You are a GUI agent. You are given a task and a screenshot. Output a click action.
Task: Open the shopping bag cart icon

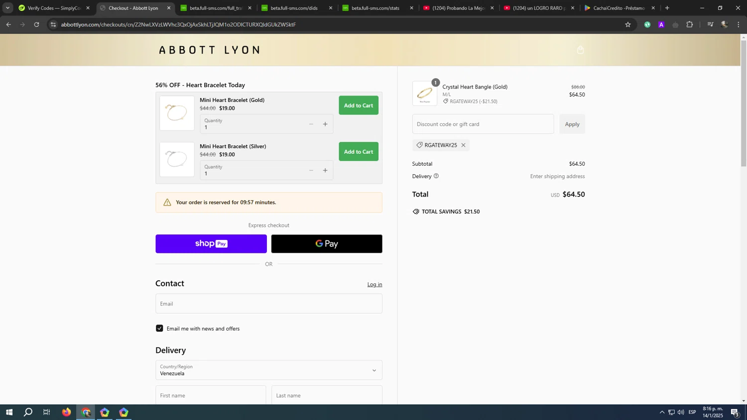click(580, 50)
